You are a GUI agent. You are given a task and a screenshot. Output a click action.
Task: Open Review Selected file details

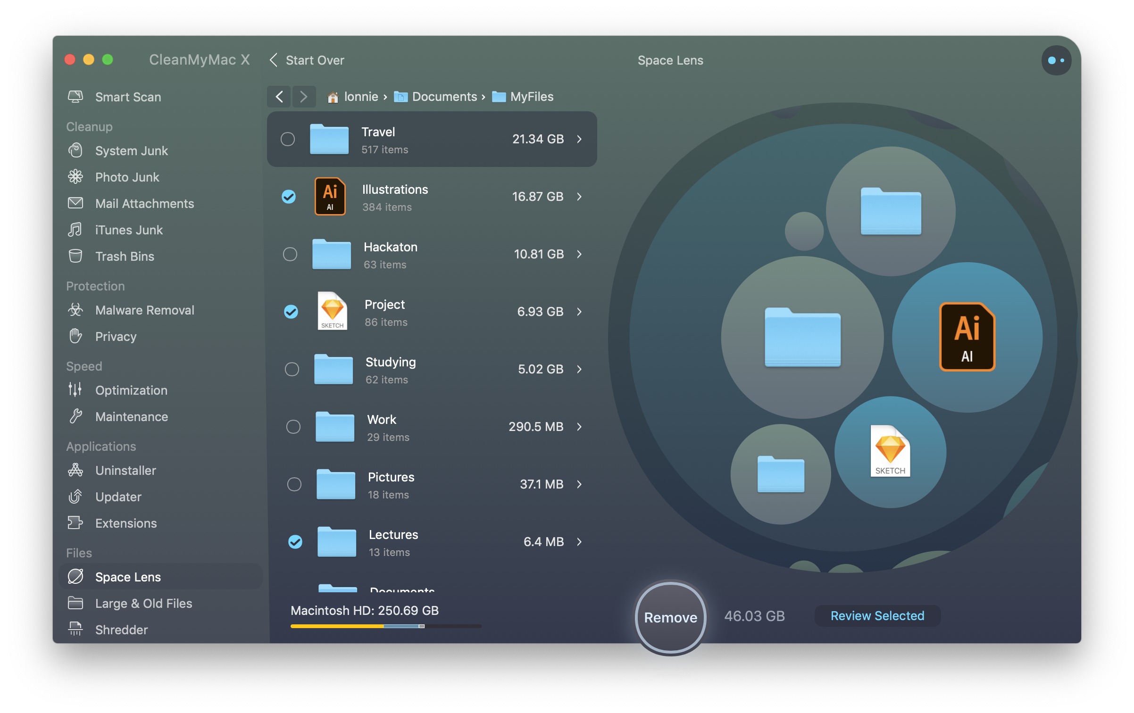pos(877,615)
